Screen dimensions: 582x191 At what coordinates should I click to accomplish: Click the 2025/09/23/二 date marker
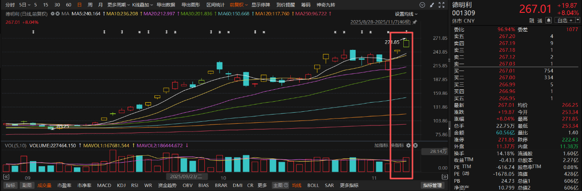coord(187,176)
